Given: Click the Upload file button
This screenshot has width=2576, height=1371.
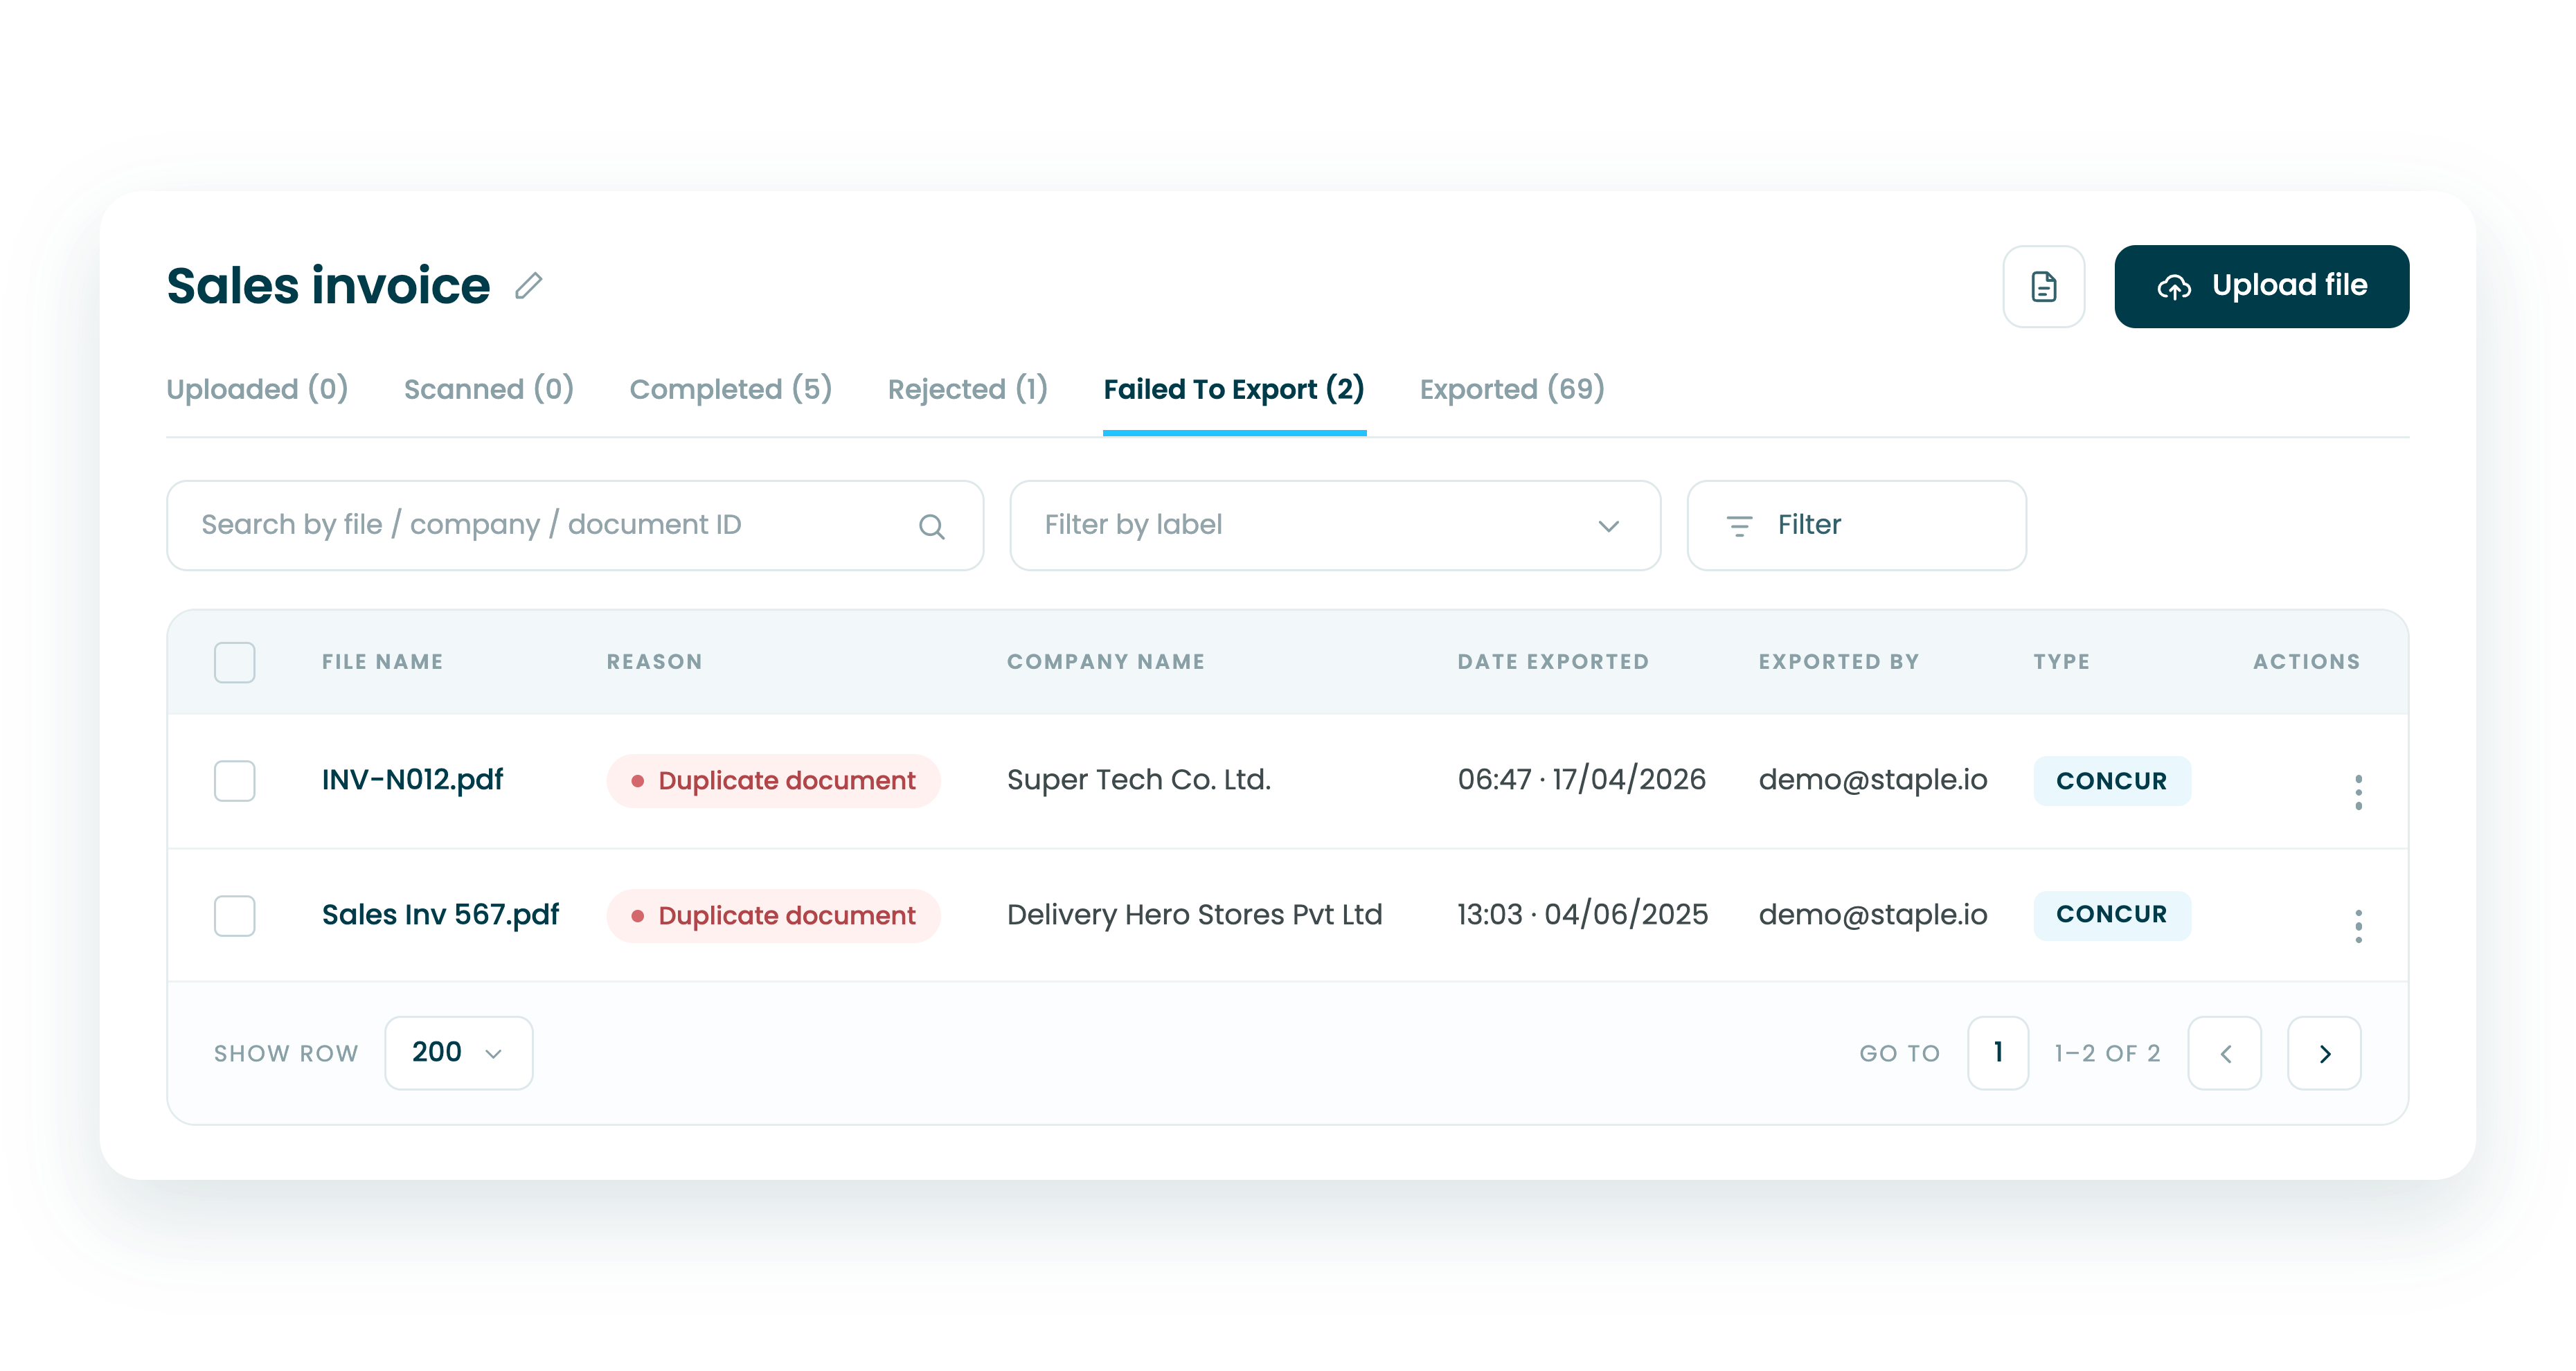Looking at the screenshot, I should pos(2261,286).
